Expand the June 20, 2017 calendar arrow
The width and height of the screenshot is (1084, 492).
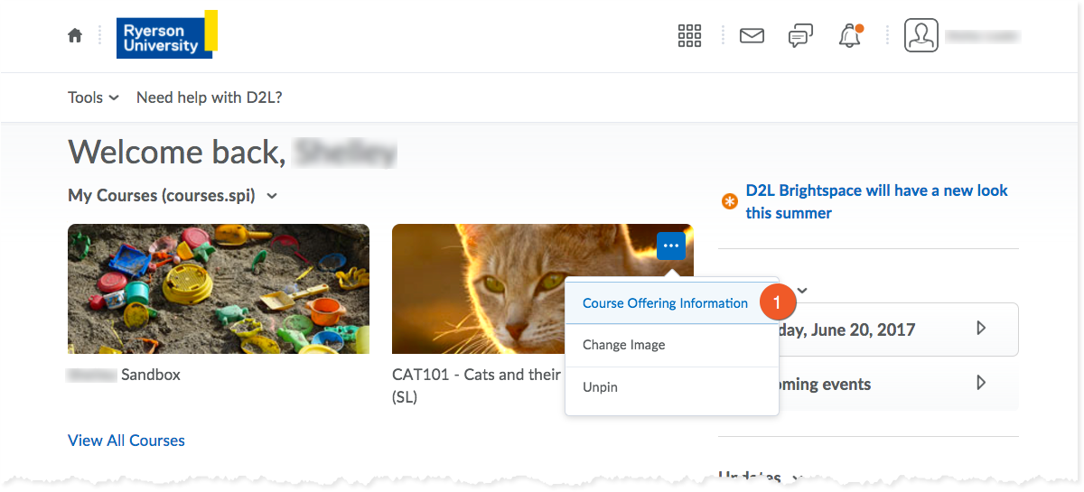981,329
